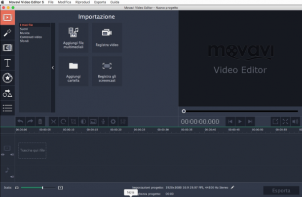Click the preview seek bar handle
This screenshot has height=197, width=302.
click(184, 111)
